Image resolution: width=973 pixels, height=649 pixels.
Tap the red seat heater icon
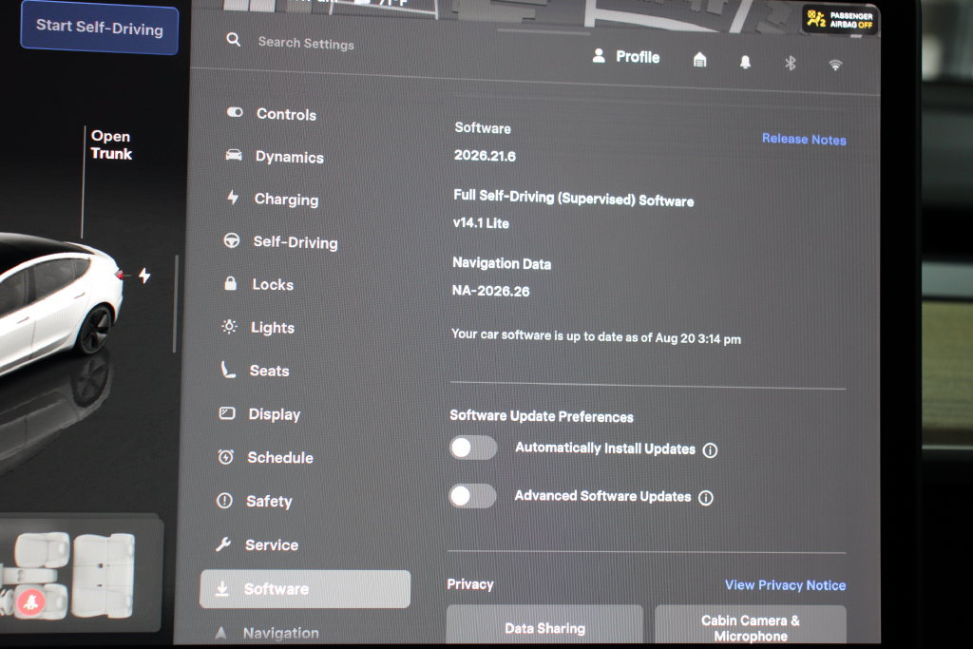31,601
